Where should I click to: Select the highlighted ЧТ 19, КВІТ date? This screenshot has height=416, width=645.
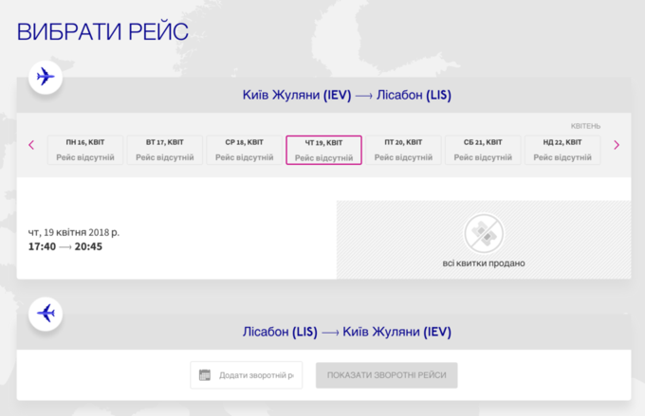point(323,150)
